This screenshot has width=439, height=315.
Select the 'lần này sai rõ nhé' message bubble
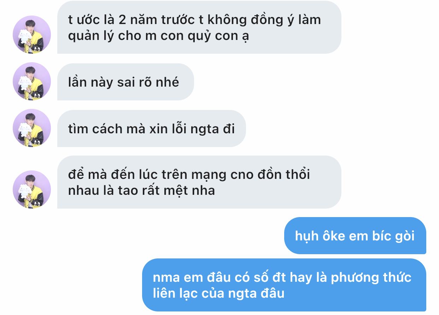click(125, 82)
